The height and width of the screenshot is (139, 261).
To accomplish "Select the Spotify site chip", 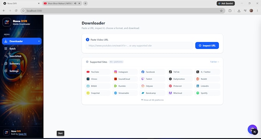I will 207,93.
